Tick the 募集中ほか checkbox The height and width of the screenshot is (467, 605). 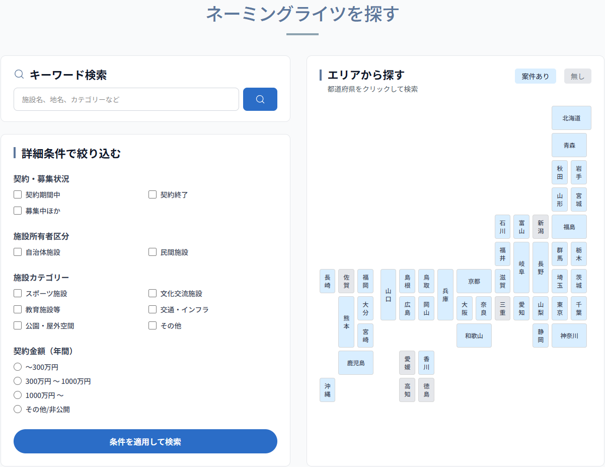(18, 211)
